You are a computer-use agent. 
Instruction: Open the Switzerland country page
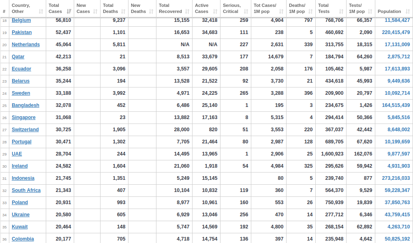pos(25,129)
